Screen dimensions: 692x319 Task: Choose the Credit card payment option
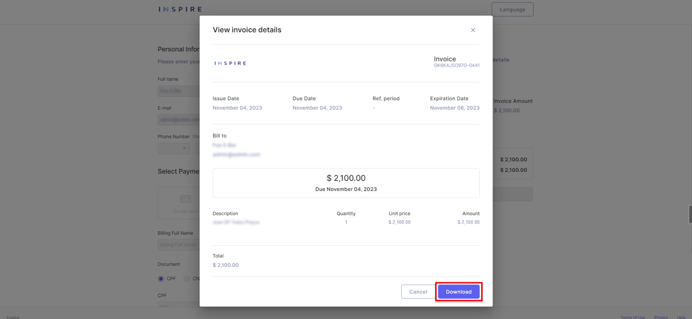click(x=179, y=203)
